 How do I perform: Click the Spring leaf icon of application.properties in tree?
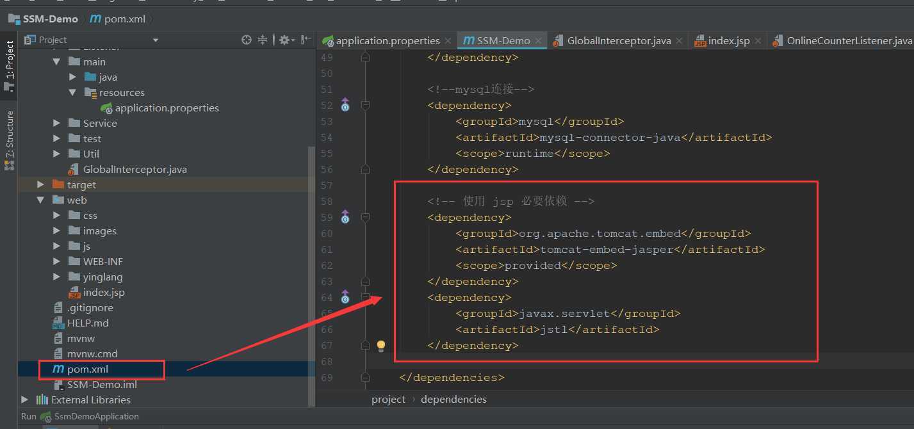106,108
